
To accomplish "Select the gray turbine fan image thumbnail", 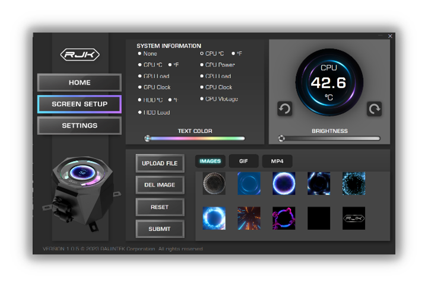I will pyautogui.click(x=214, y=183).
